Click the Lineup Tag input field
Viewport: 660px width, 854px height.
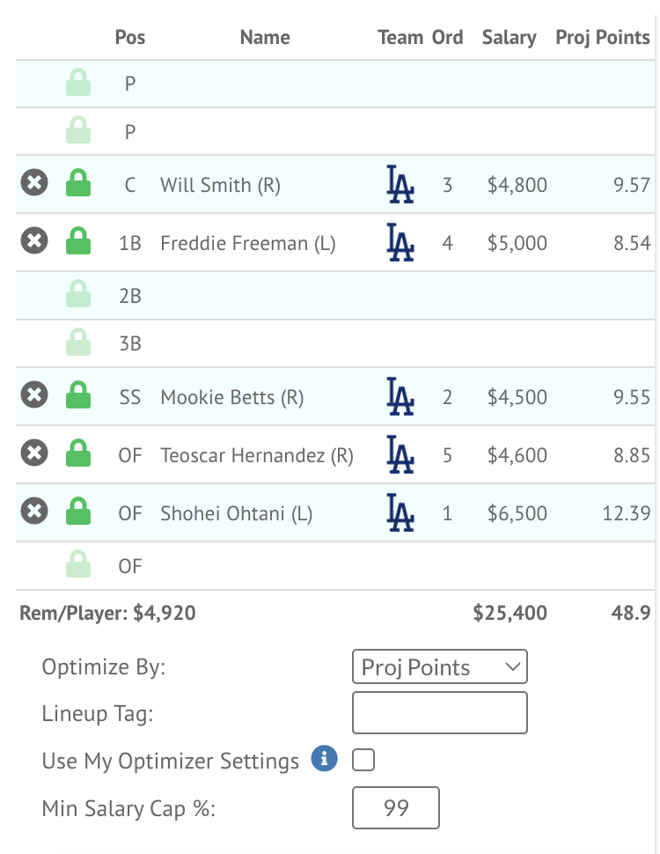click(x=439, y=713)
